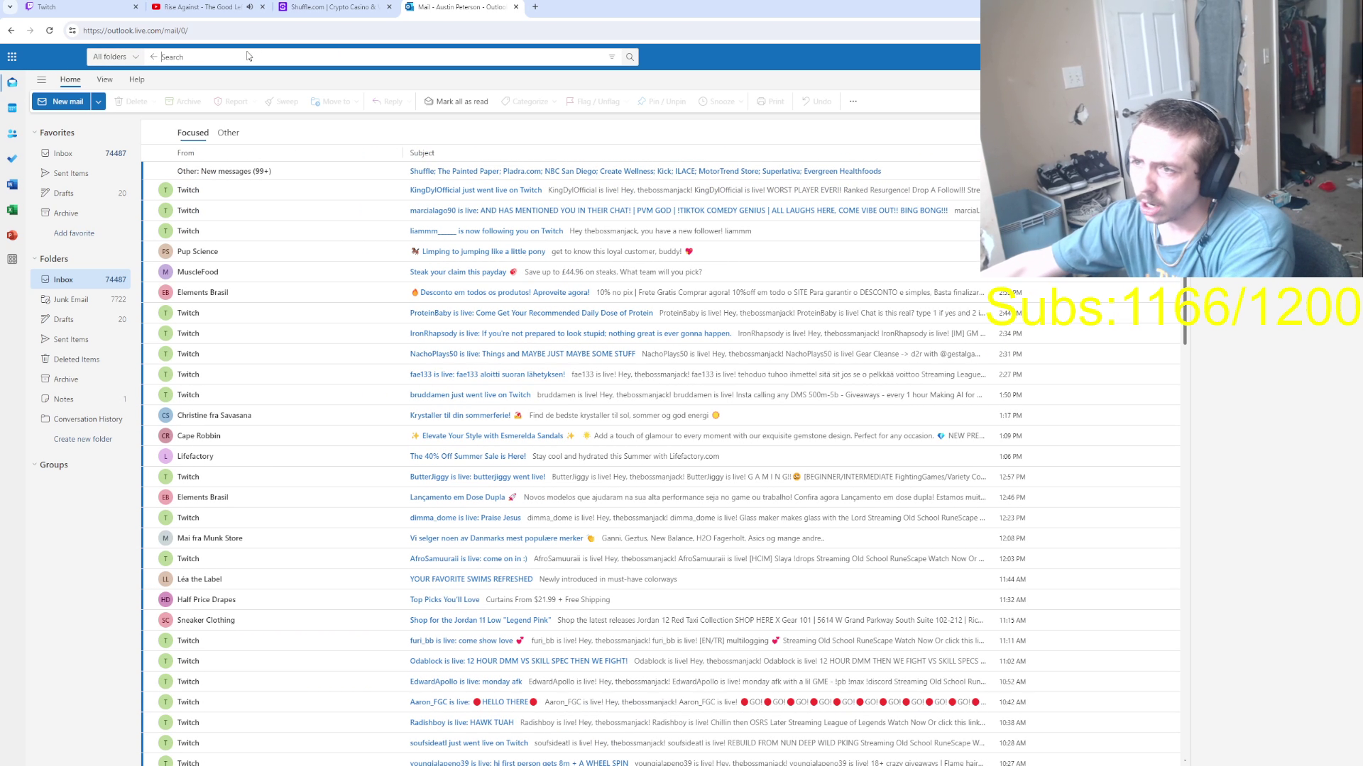The width and height of the screenshot is (1363, 766).
Task: Open the People app icon
Action: 12,133
